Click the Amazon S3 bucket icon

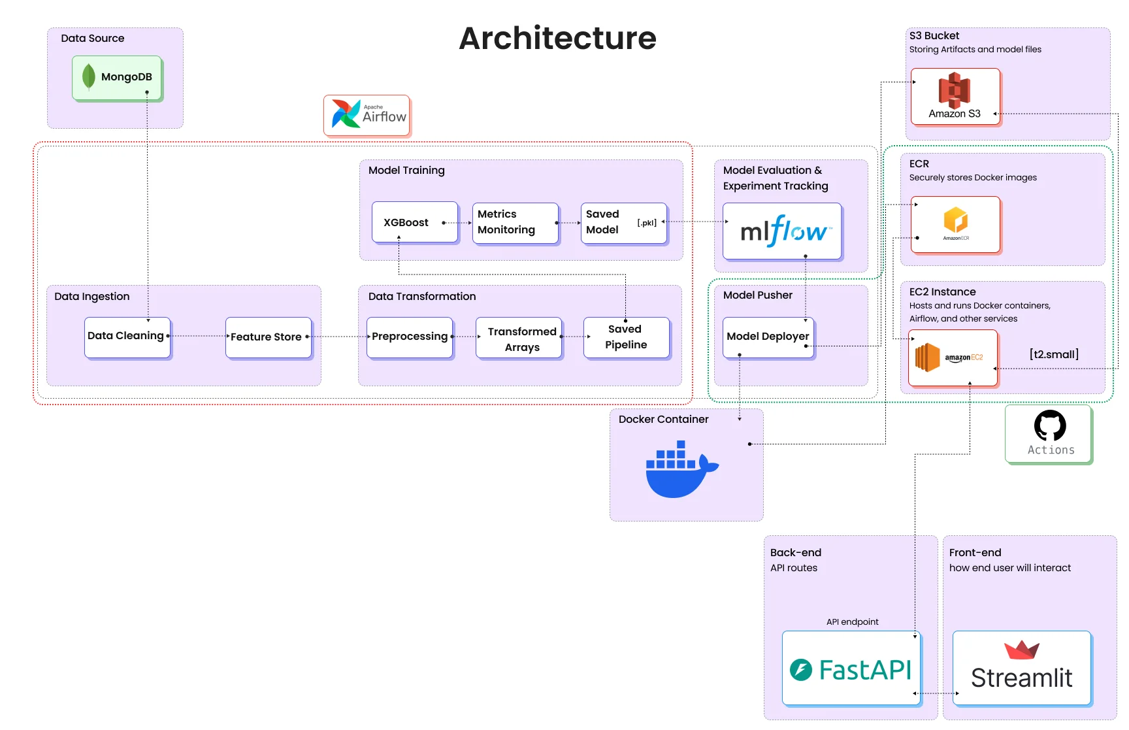pyautogui.click(x=955, y=90)
